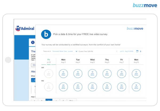Advance to next week using right arrow
This screenshot has width=160, height=111.
point(141,51)
